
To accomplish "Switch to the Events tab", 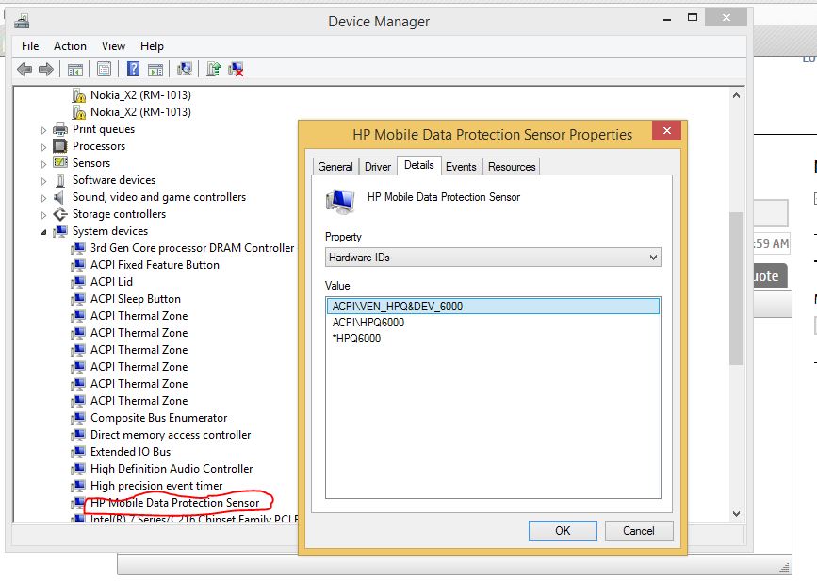I will tap(461, 167).
